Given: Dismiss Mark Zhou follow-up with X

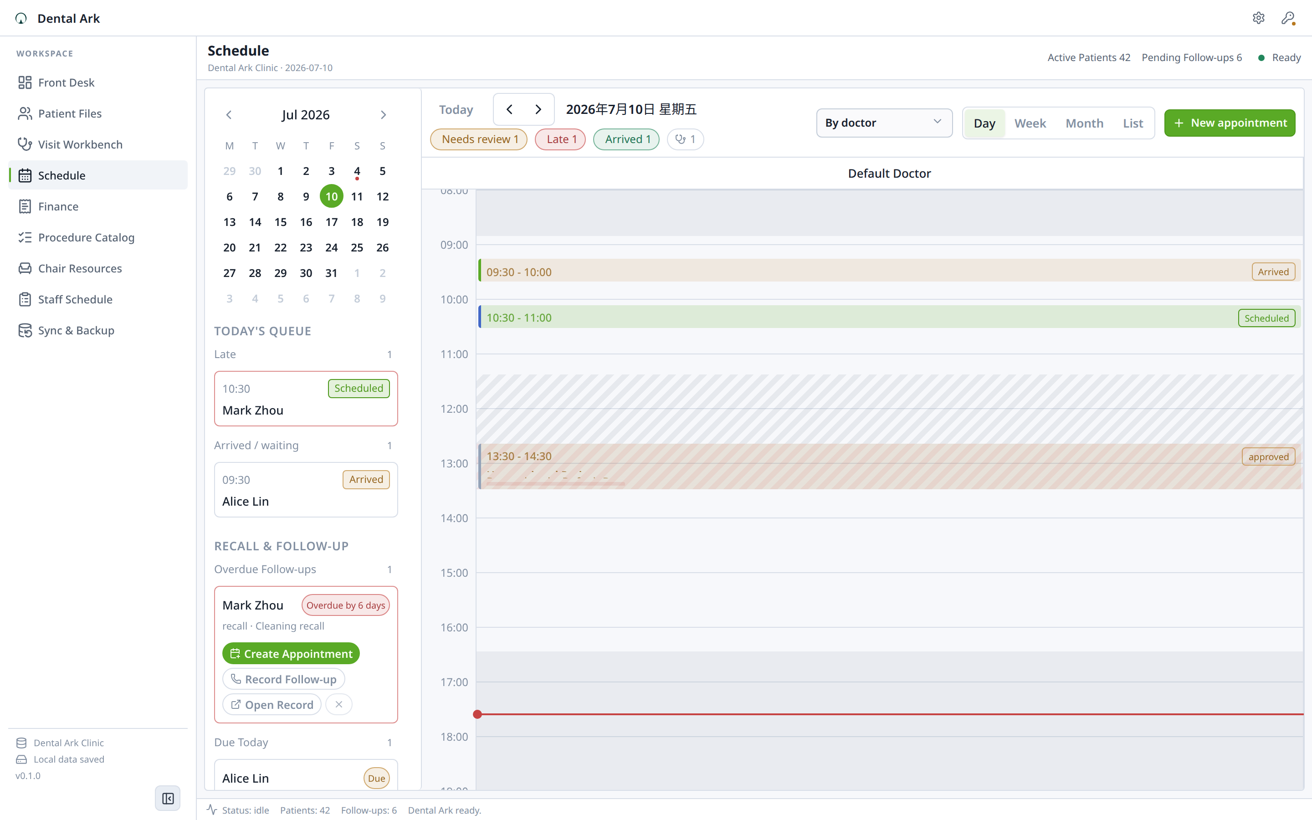Looking at the screenshot, I should pyautogui.click(x=339, y=704).
